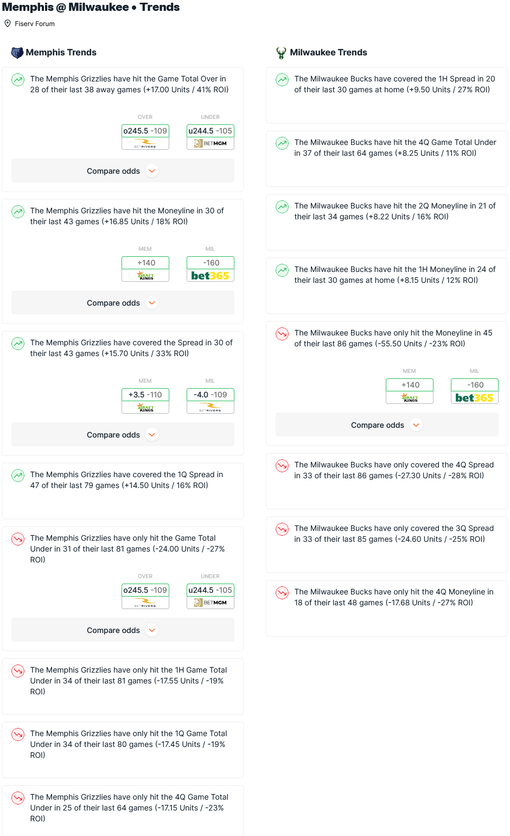Viewport: 510px width, 836px height.
Task: Click green uptrend icon beside Bucks 2Q Moneyline trend
Action: click(x=282, y=207)
